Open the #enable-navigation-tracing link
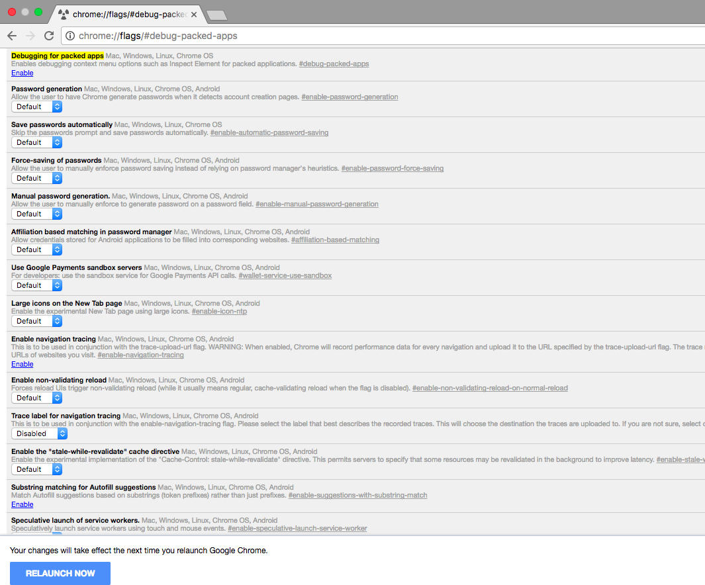This screenshot has width=705, height=585. [x=140, y=355]
